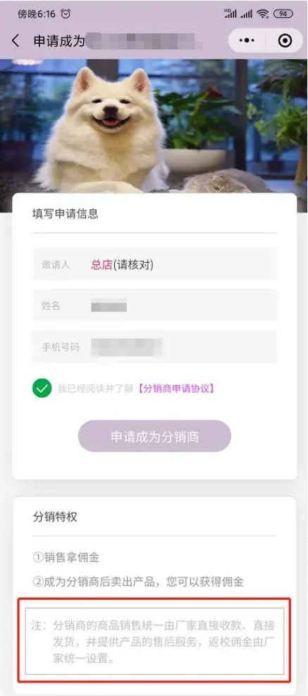This screenshot has width=308, height=696.
Task: Tap the 邀请人 总店 inviter field
Action: (x=155, y=264)
